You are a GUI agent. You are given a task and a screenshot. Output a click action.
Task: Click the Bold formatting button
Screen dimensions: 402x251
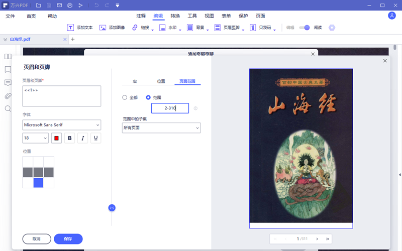pyautogui.click(x=70, y=138)
